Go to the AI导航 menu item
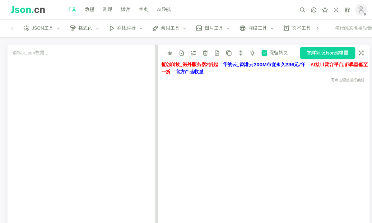The height and width of the screenshot is (223, 372). point(164,9)
